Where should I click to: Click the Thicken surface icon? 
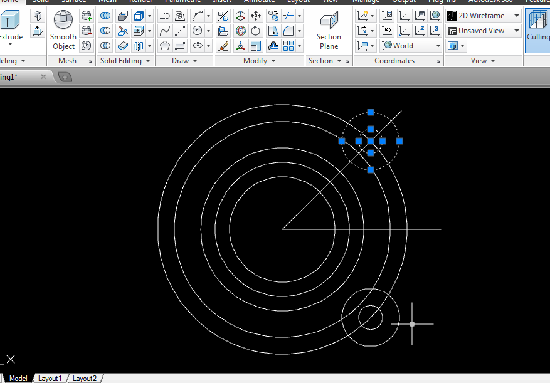(x=123, y=46)
